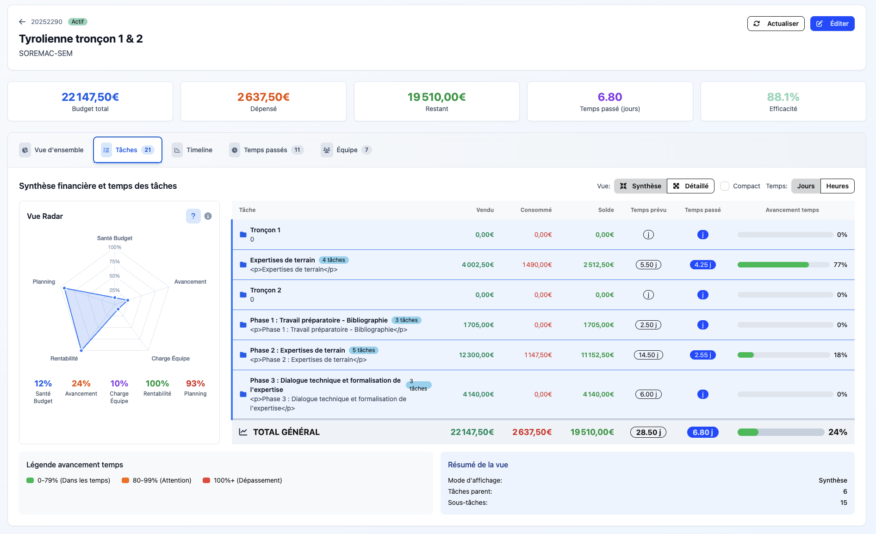This screenshot has height=534, width=876.
Task: Open the Timeline tab
Action: (x=193, y=150)
